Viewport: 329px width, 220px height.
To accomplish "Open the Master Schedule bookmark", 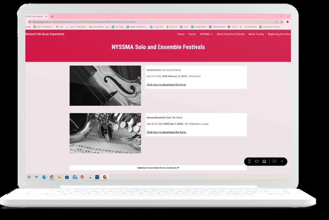I will [137, 27].
